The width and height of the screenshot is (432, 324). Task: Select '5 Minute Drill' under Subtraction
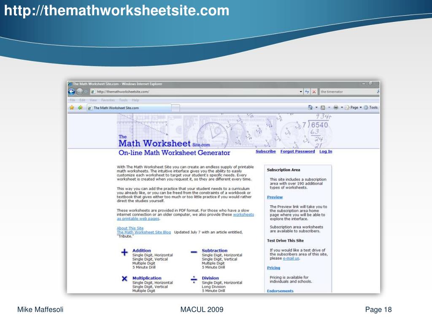pos(213,267)
